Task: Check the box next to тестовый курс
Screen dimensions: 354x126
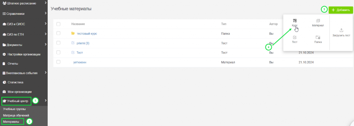Action: [x=58, y=33]
